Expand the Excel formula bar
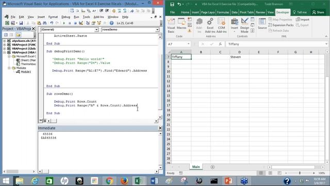Screen dimensions: 330x186 (326, 44)
